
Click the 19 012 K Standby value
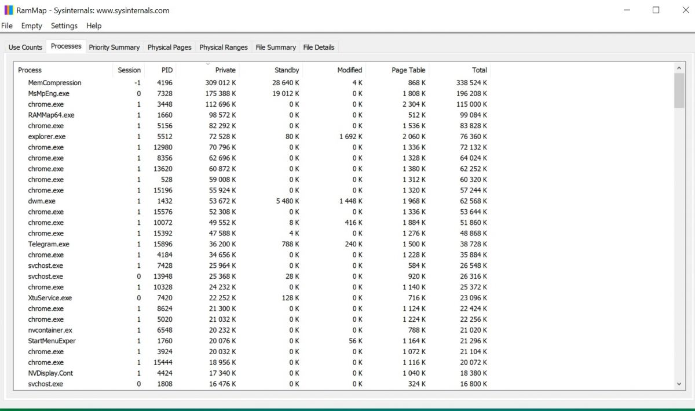(286, 93)
